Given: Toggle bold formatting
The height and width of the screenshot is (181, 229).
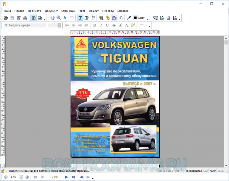Looking at the screenshot, I should [95, 25].
